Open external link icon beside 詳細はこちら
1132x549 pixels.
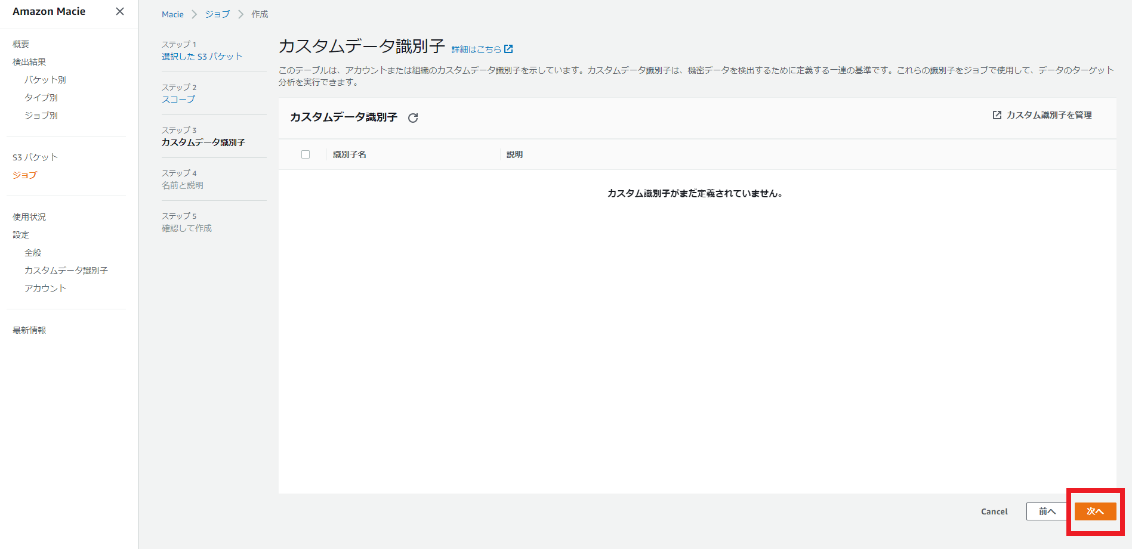pyautogui.click(x=508, y=49)
